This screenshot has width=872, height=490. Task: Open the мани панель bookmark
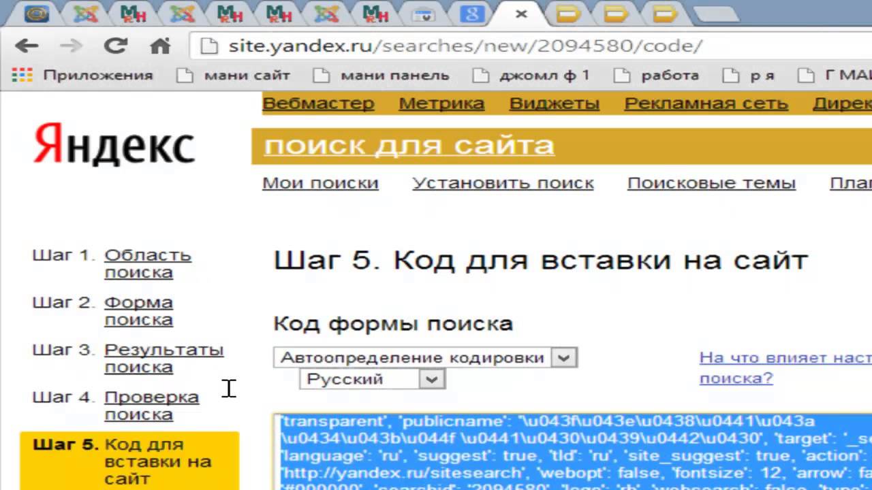381,75
